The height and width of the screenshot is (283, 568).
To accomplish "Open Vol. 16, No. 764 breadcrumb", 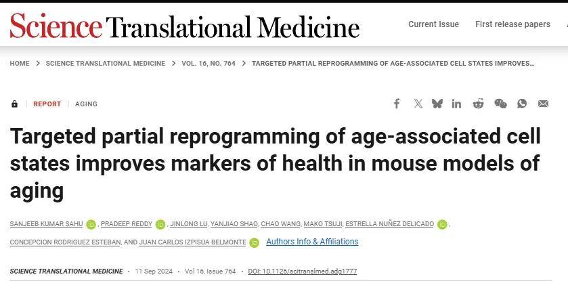I will point(209,64).
